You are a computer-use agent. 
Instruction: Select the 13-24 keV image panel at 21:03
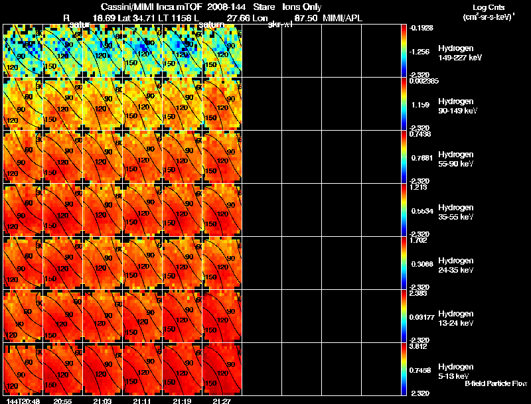tap(103, 316)
